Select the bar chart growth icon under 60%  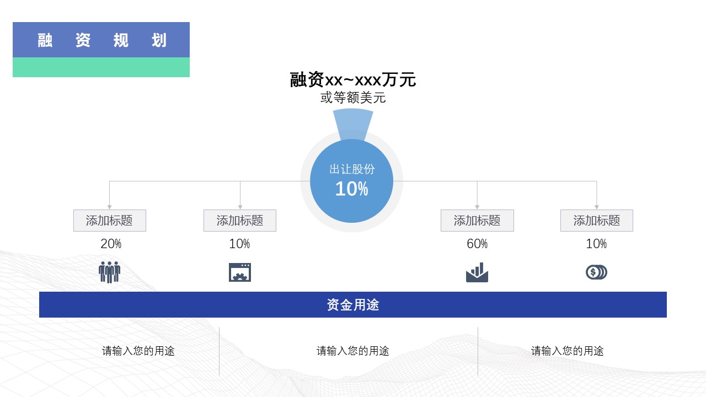pos(477,271)
